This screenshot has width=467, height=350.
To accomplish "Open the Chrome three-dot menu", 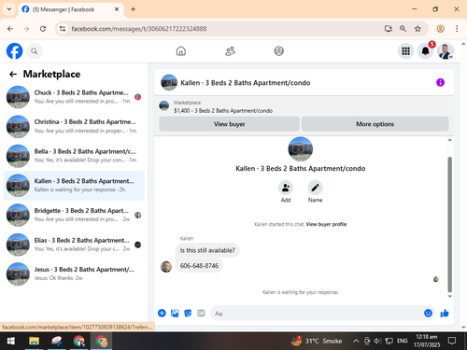I will [457, 29].
